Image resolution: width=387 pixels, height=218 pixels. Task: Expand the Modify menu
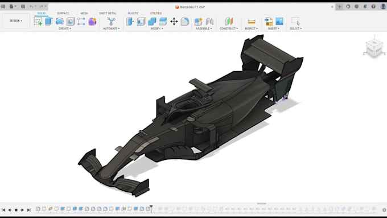pos(157,28)
